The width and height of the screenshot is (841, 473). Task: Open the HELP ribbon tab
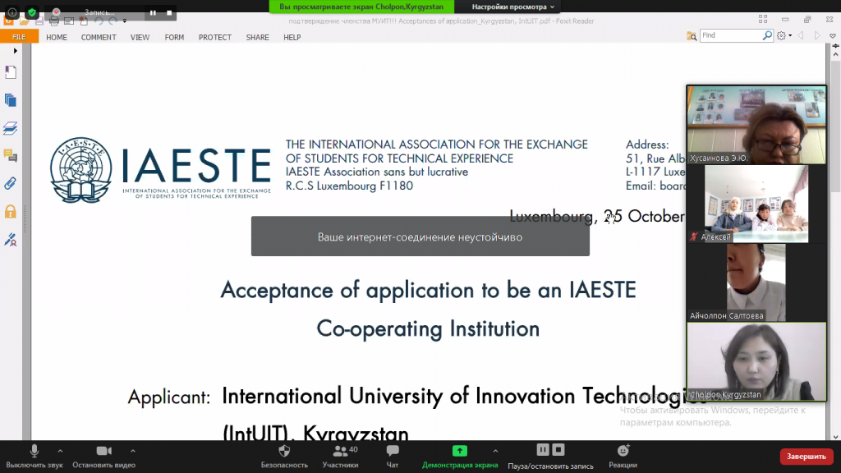point(292,37)
